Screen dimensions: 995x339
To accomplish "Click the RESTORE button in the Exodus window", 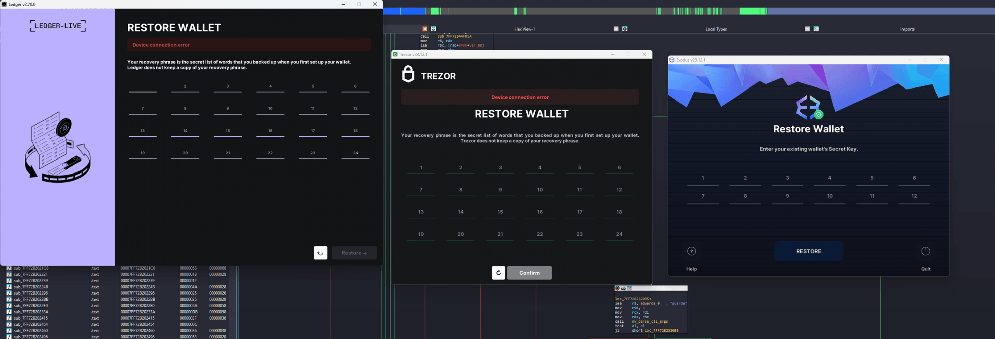I will pyautogui.click(x=808, y=251).
